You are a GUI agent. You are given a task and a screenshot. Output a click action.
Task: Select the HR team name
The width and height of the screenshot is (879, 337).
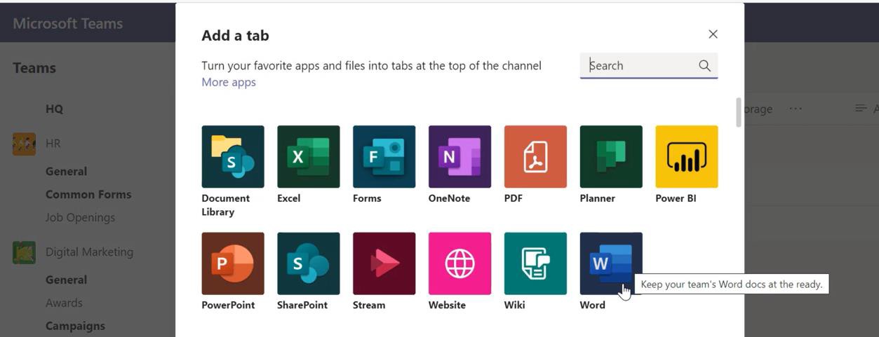pyautogui.click(x=53, y=144)
